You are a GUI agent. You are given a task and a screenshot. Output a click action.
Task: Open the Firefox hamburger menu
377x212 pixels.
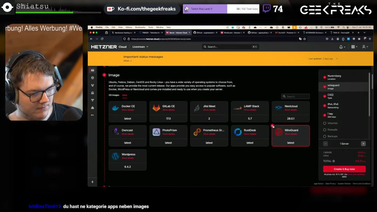point(370,39)
